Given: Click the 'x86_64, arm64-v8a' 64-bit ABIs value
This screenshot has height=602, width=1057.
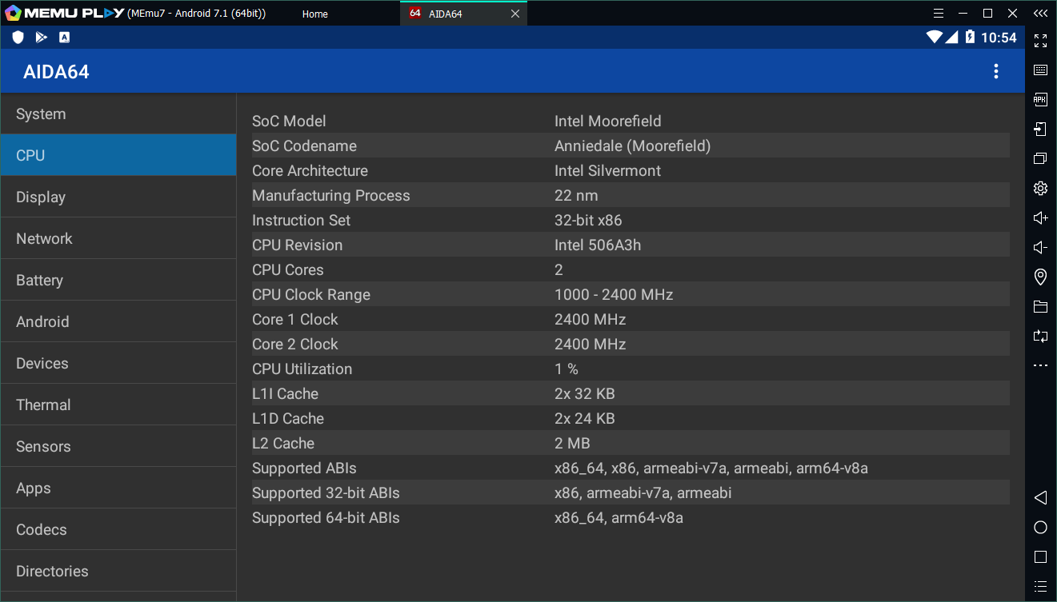Looking at the screenshot, I should click(x=619, y=517).
